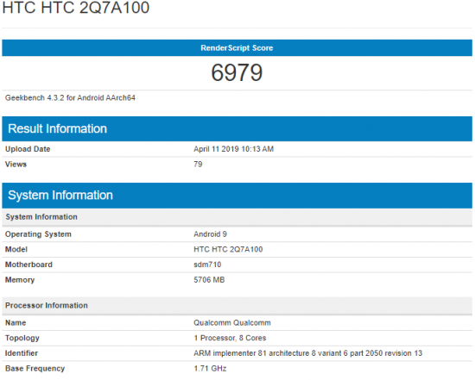Viewport: 475px width, 380px height.
Task: Select the value Android 9
Action: (x=210, y=234)
